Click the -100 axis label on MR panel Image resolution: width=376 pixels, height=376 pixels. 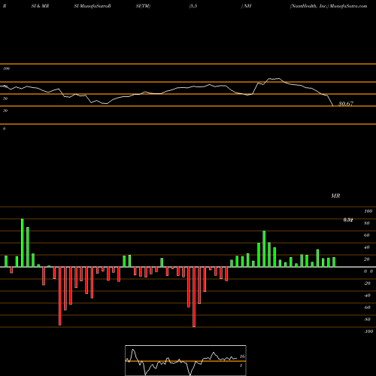pyautogui.click(x=368, y=332)
